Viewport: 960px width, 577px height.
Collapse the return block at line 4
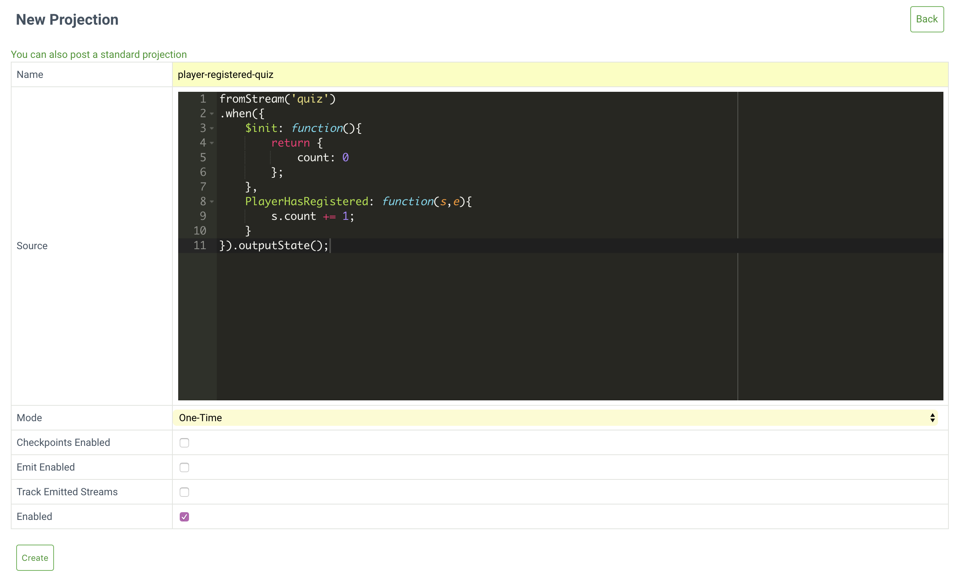point(212,143)
